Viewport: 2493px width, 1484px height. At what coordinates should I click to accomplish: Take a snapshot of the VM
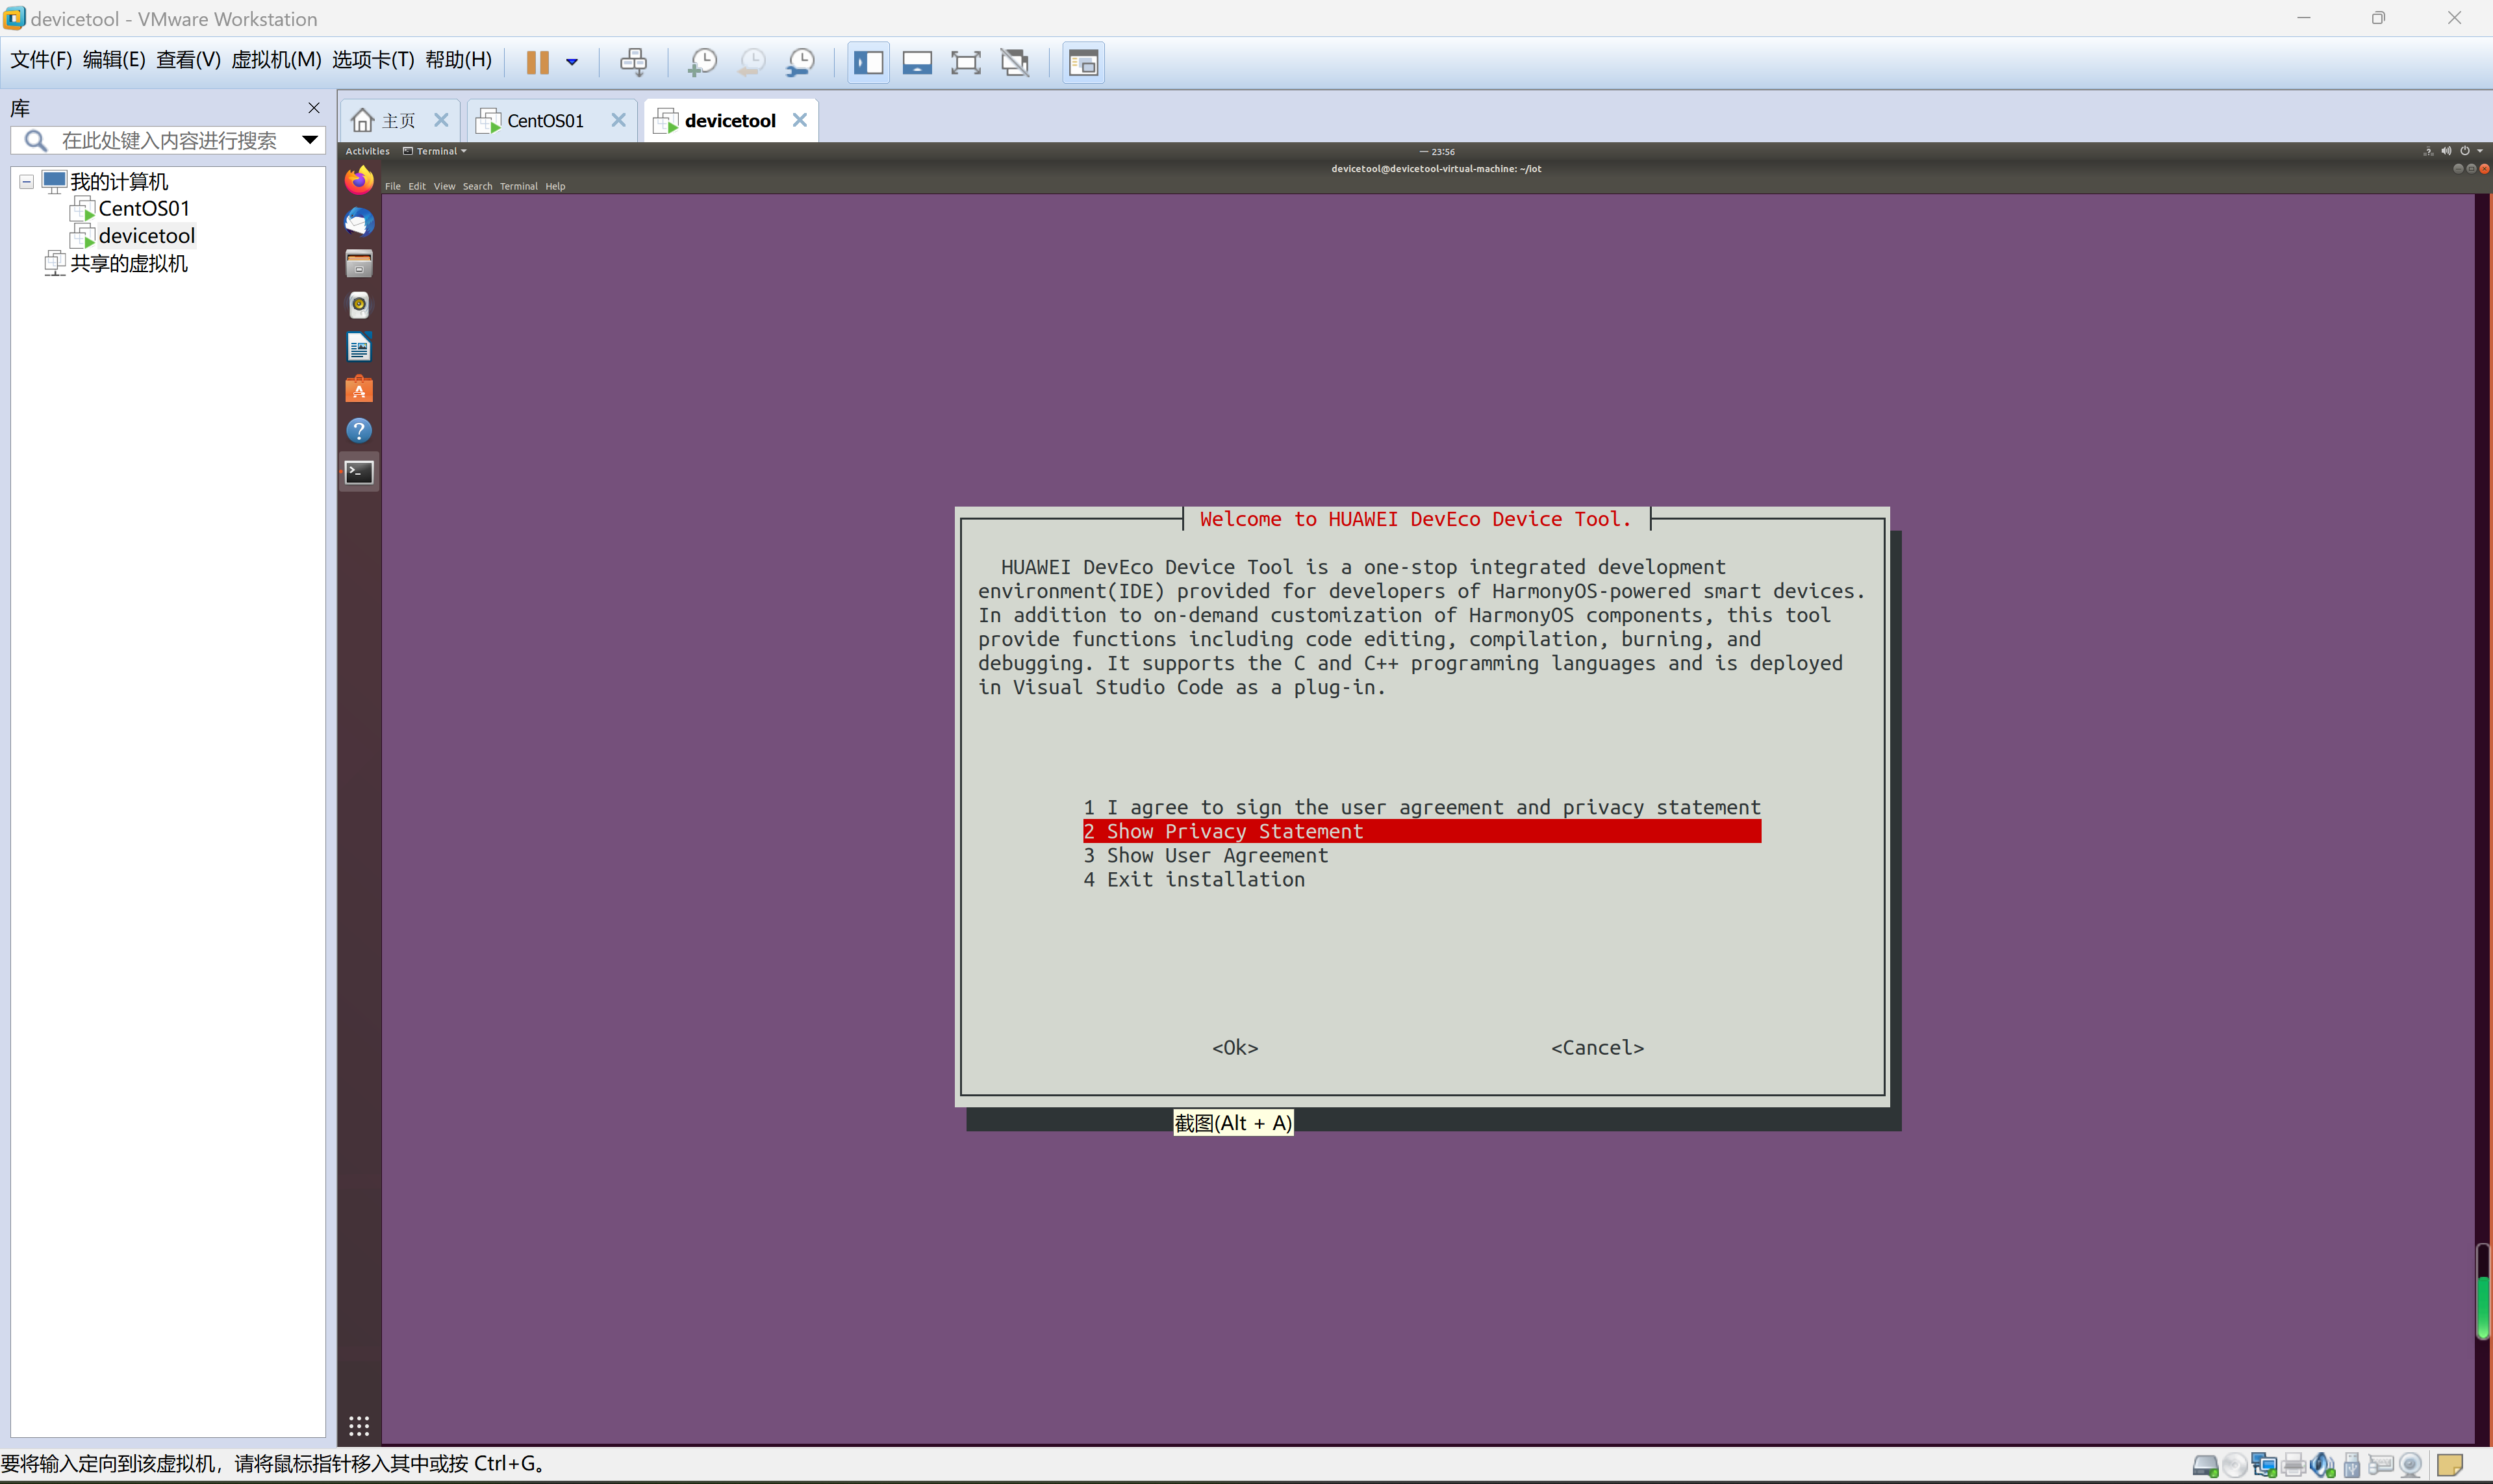click(702, 62)
